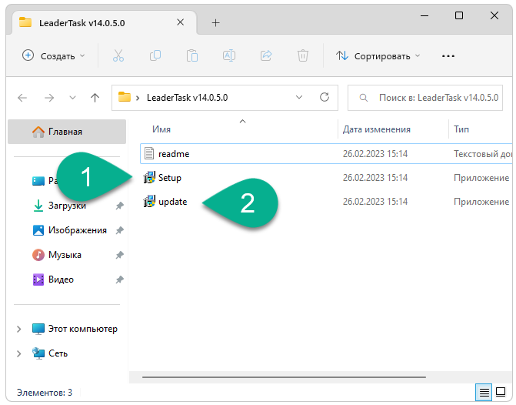Screen dimensions: 516x405
Task: Refresh the current folder view
Action: (x=324, y=98)
